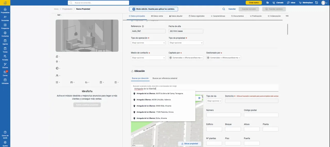Screen dimensions: 330x147
Task: Click Cancelar to discard editing
Action: pos(232,9)
